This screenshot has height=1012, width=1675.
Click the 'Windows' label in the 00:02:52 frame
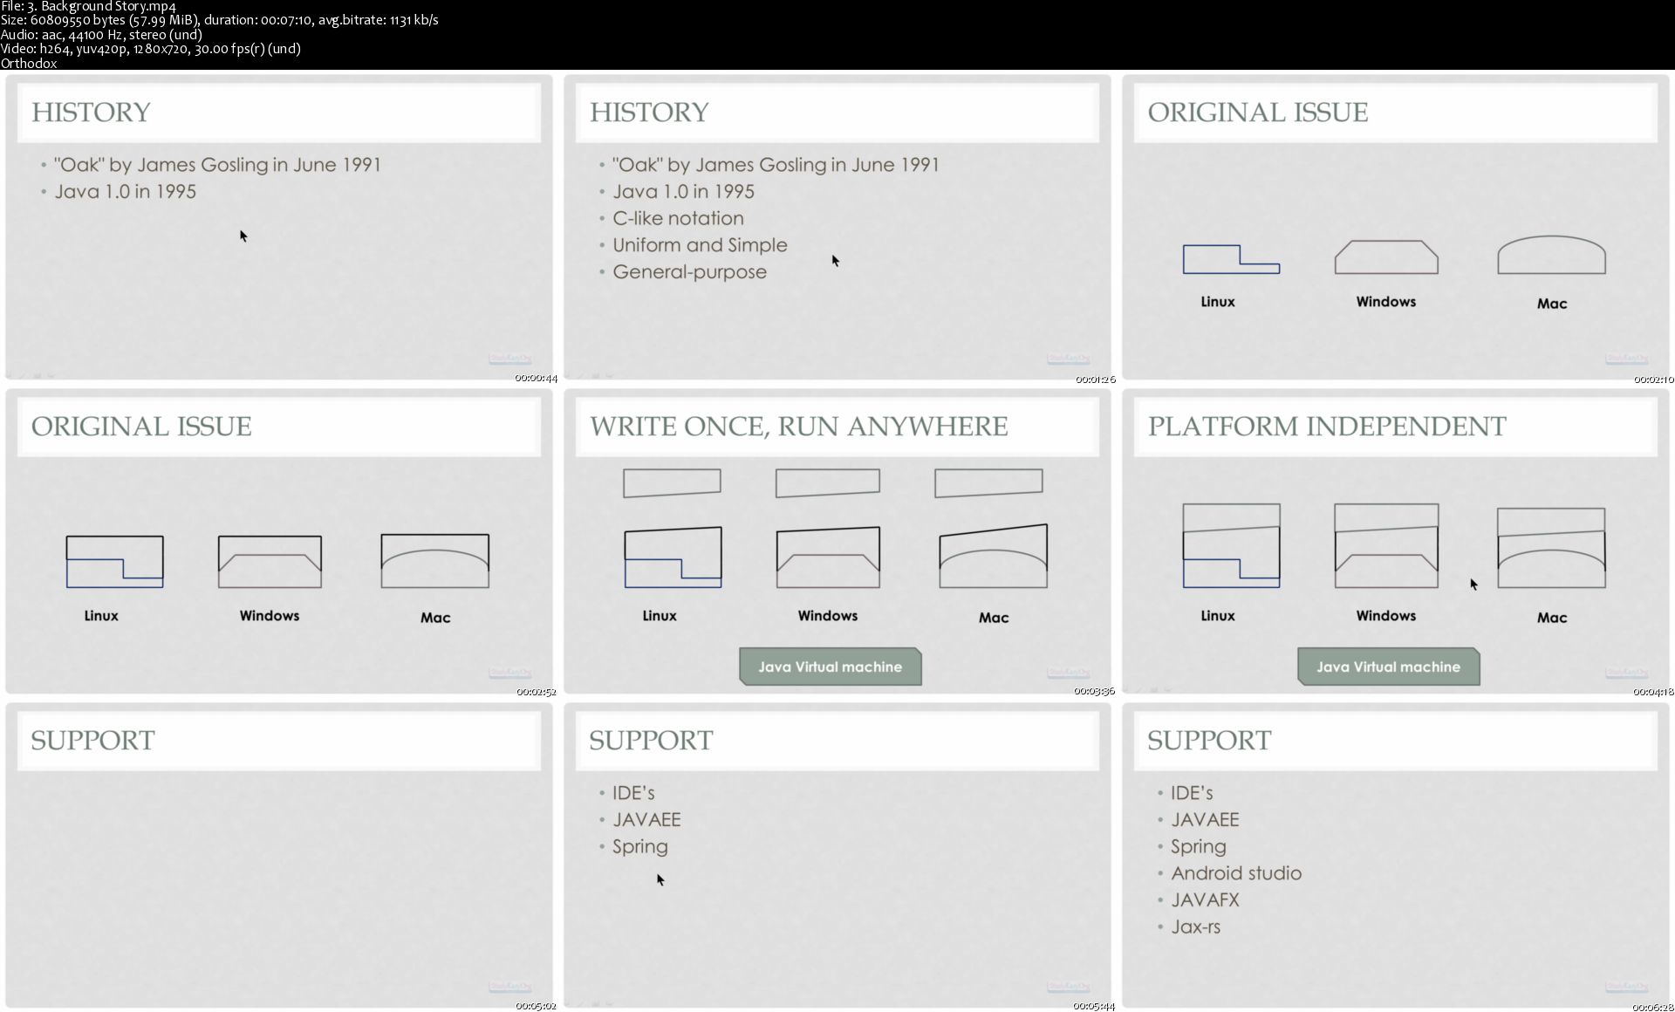pos(270,616)
